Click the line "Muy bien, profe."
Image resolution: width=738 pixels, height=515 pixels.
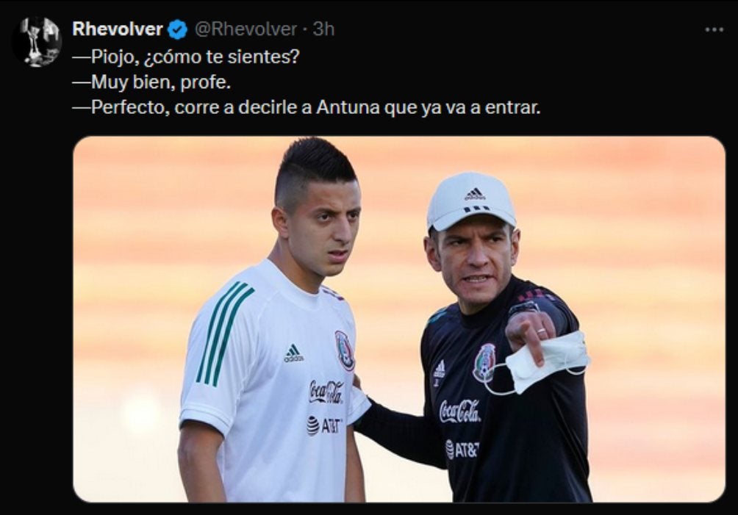click(x=151, y=82)
